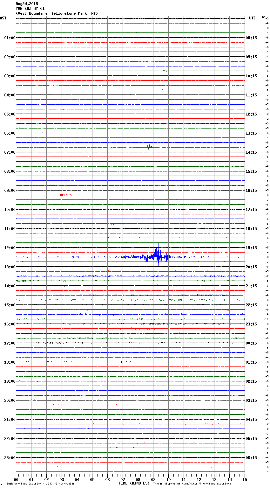
Task: Select the 15:00 MST time label
Action: 10,305
